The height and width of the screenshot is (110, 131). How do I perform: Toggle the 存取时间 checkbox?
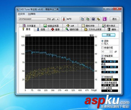(x=102, y=77)
